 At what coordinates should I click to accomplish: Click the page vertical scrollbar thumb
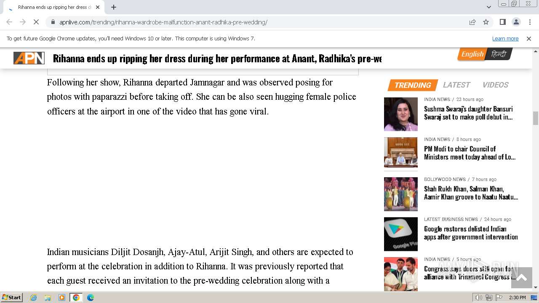(x=536, y=118)
